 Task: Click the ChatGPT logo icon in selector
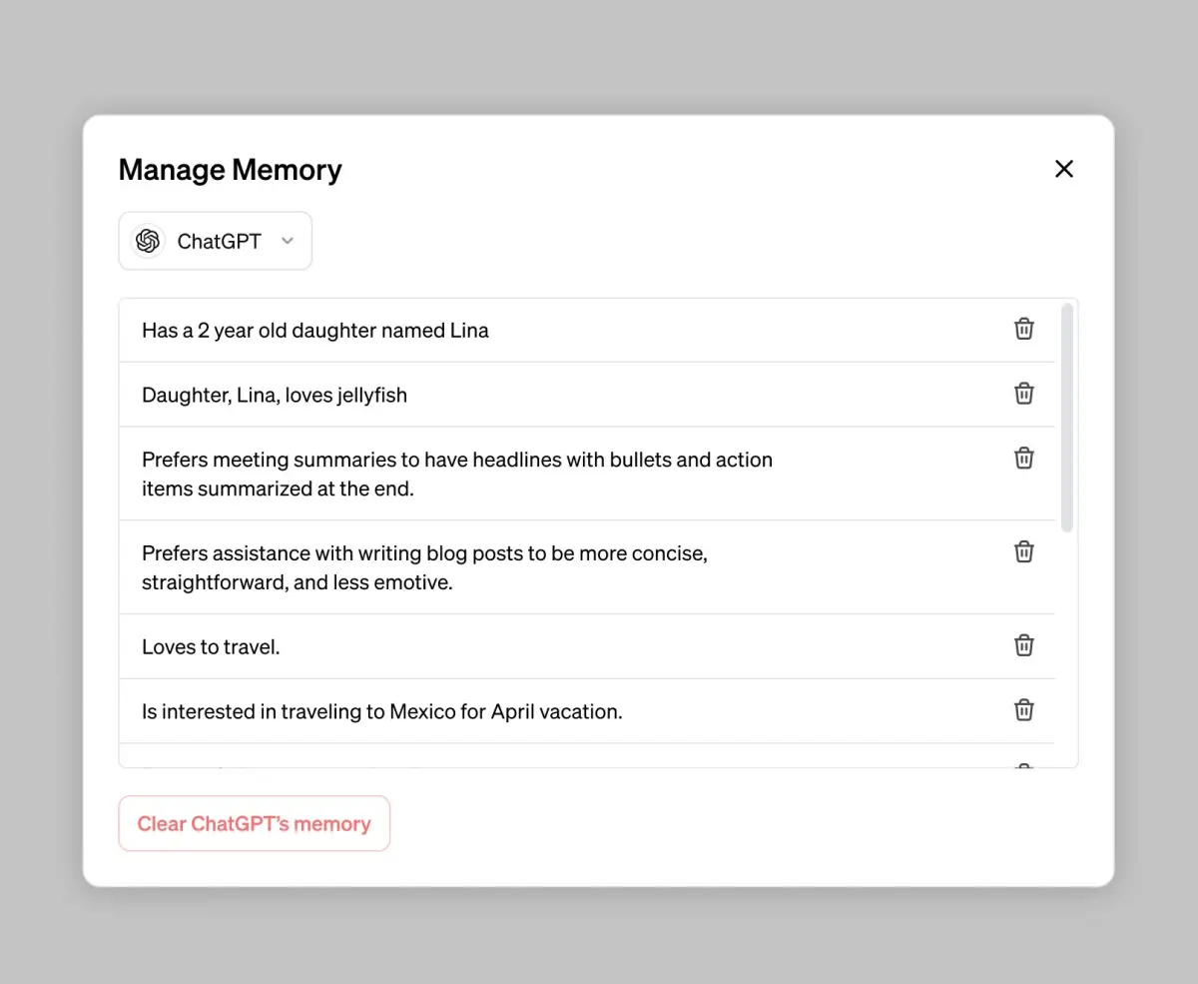point(148,241)
